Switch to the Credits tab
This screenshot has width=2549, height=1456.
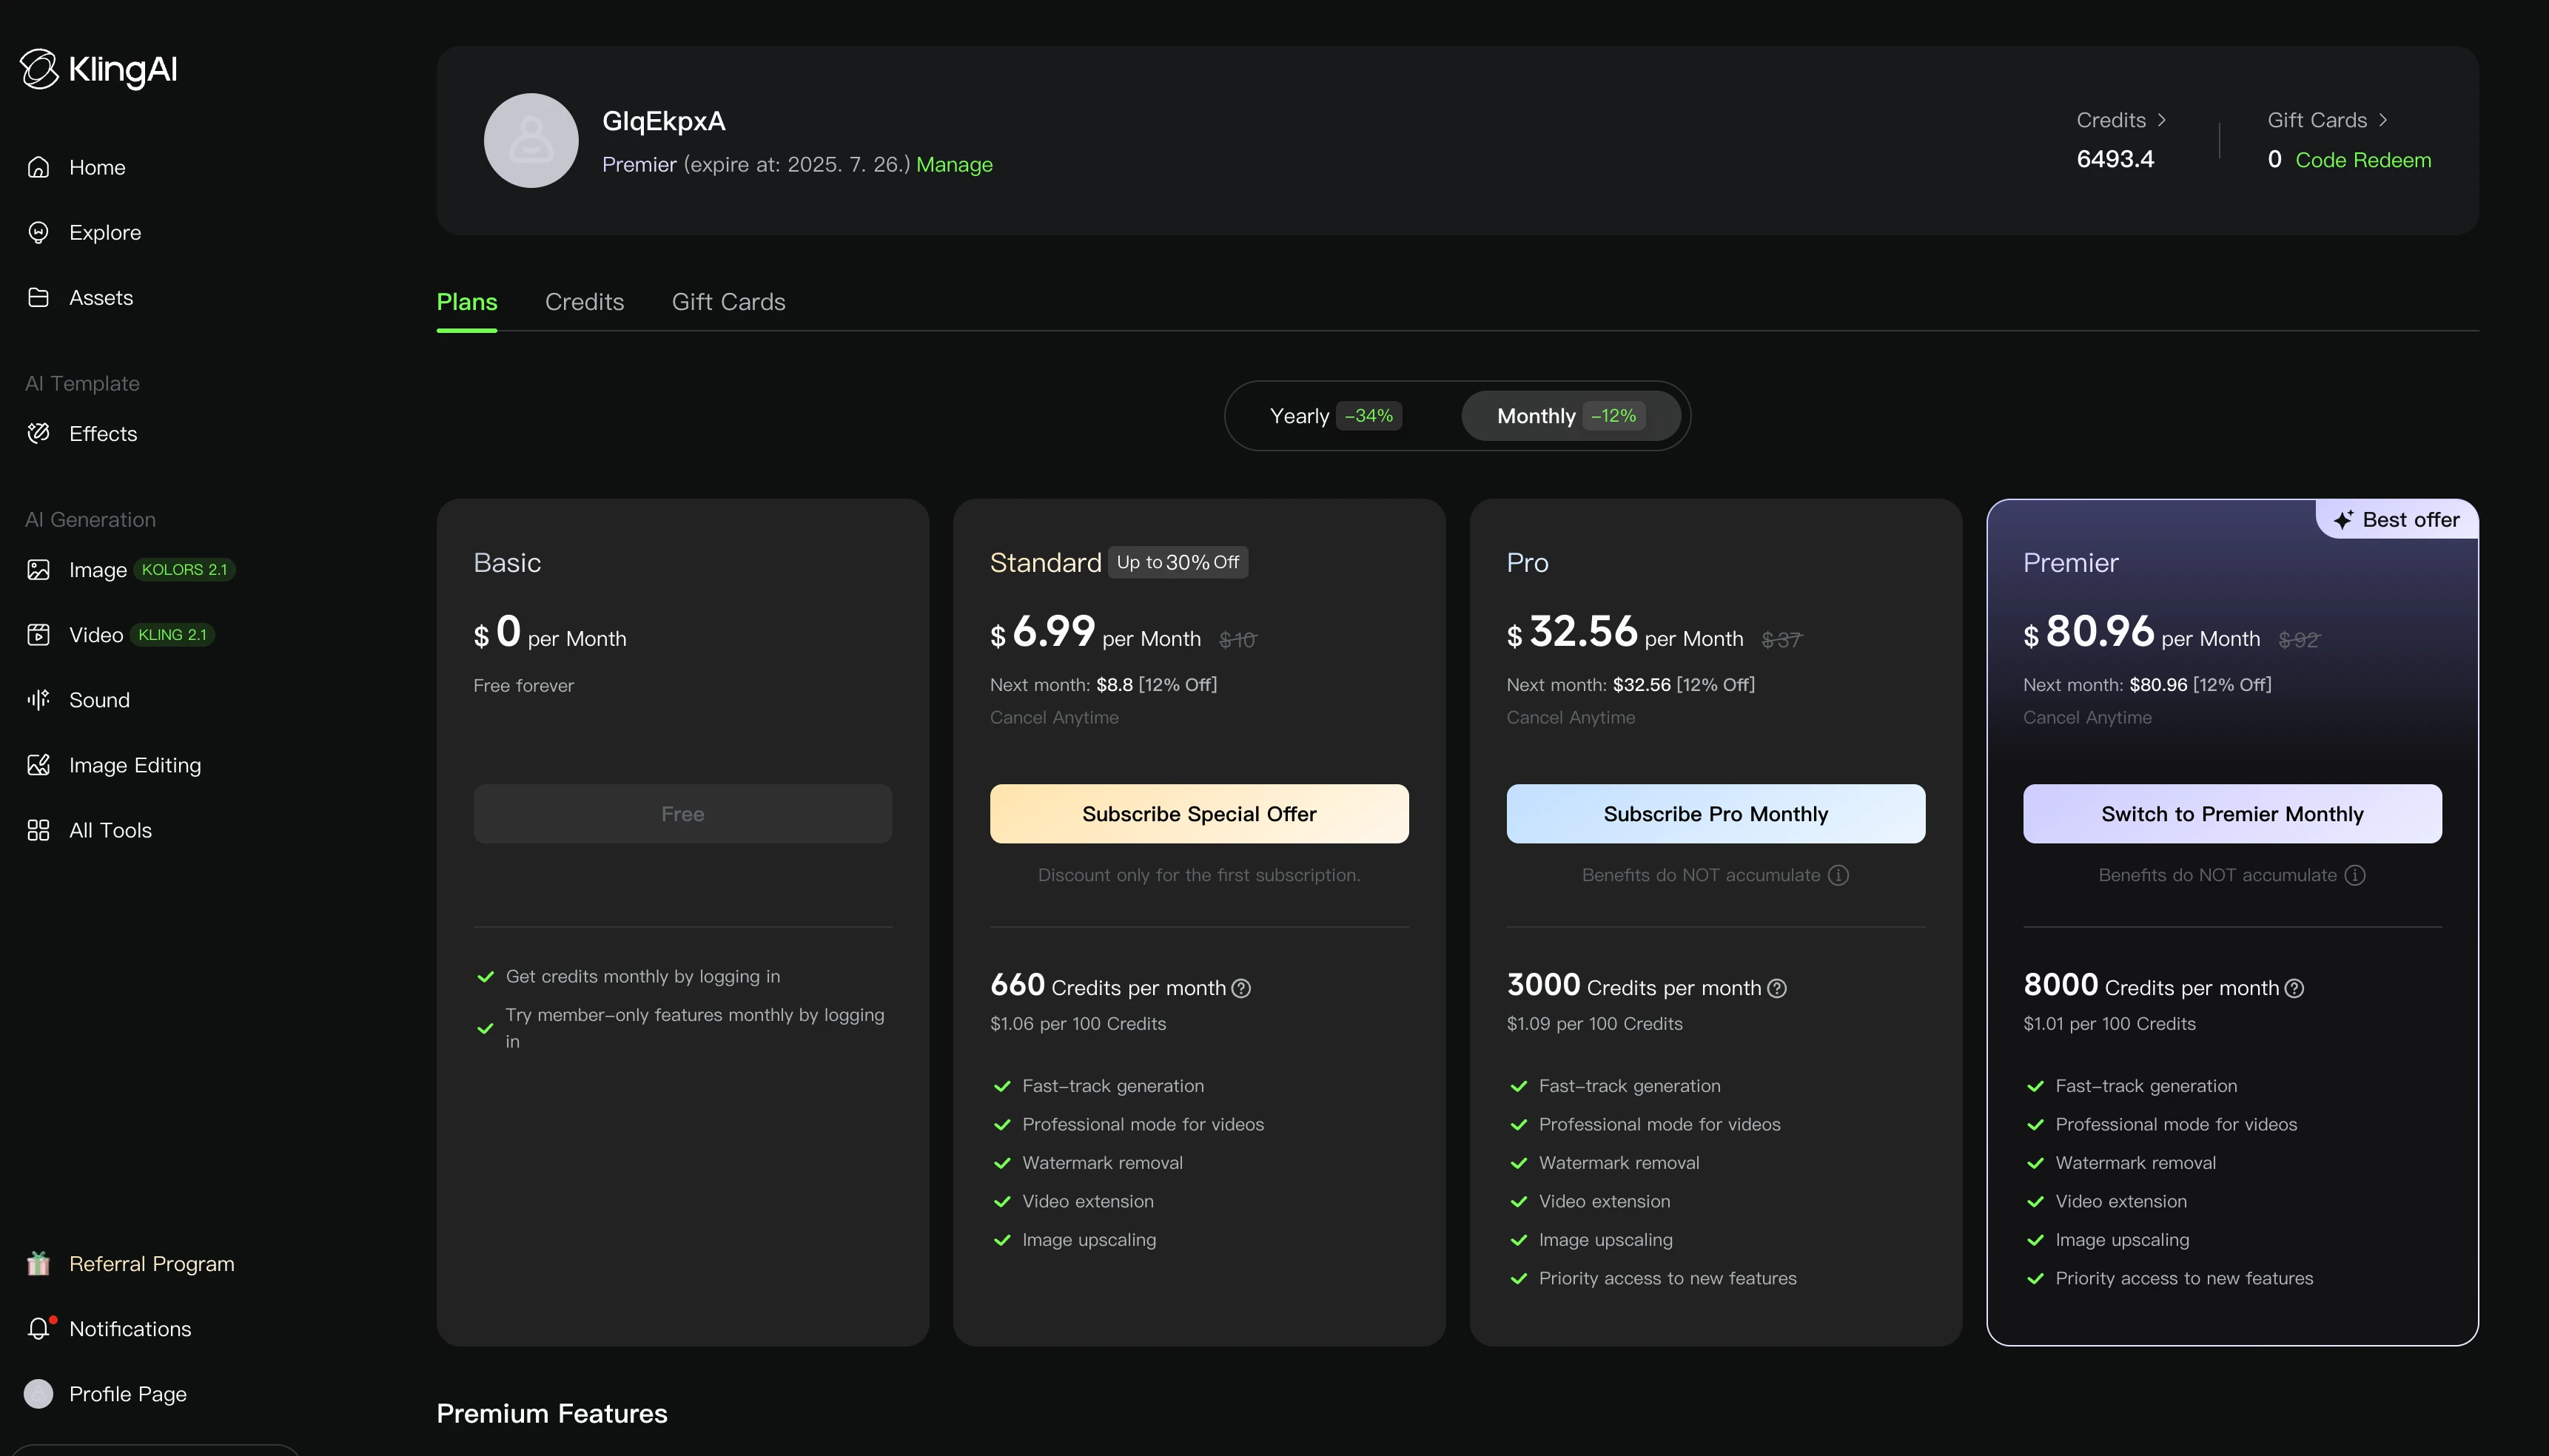[584, 302]
